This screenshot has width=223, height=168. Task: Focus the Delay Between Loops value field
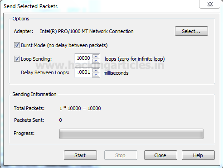(x=83, y=72)
